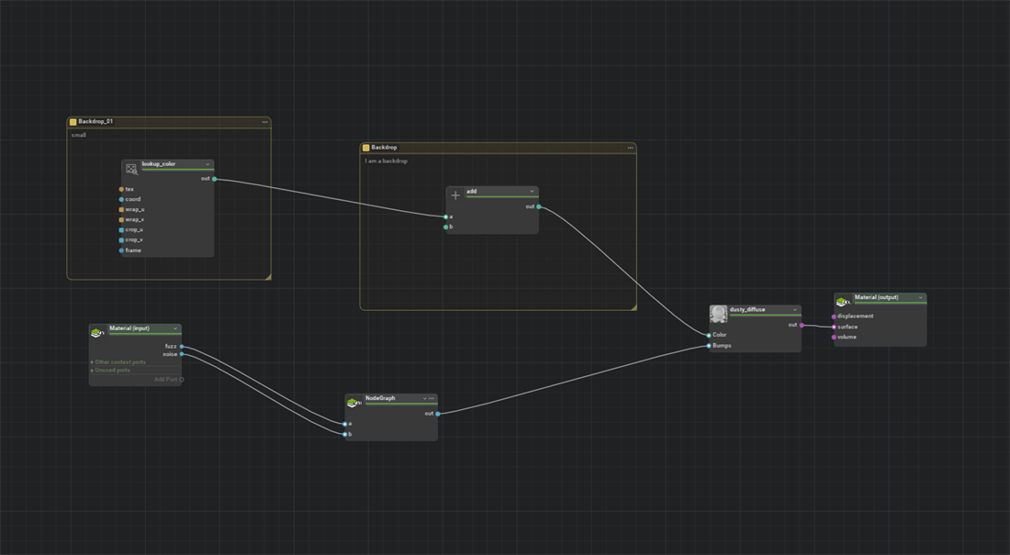Select the Material (output) node title

pyautogui.click(x=876, y=297)
